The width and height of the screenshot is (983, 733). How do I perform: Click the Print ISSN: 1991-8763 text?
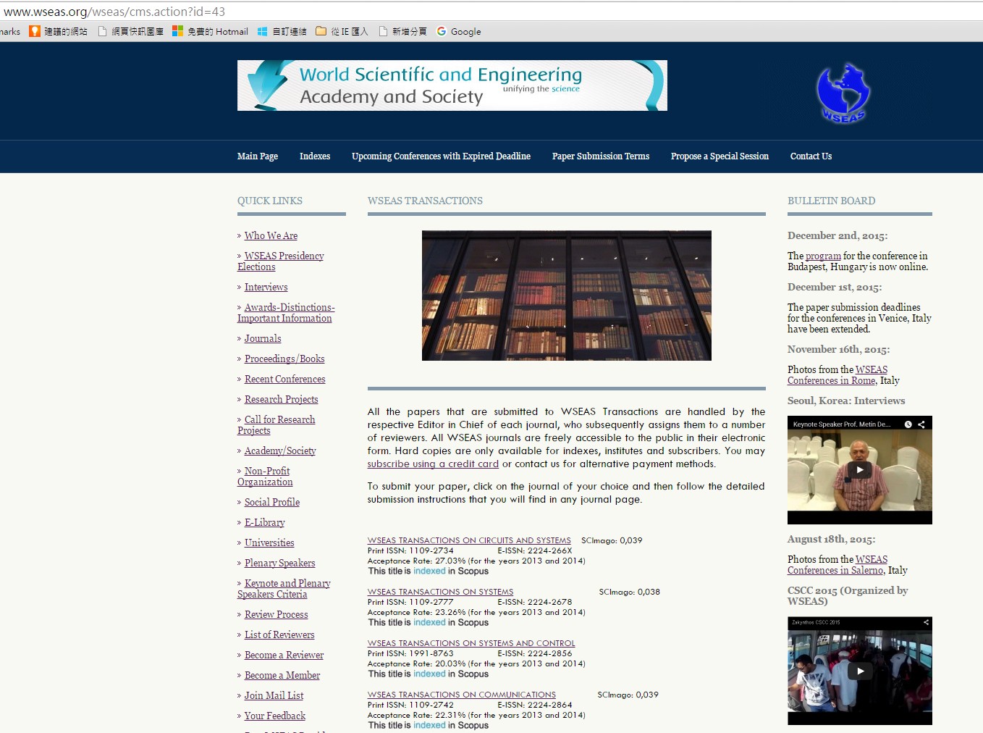(410, 653)
